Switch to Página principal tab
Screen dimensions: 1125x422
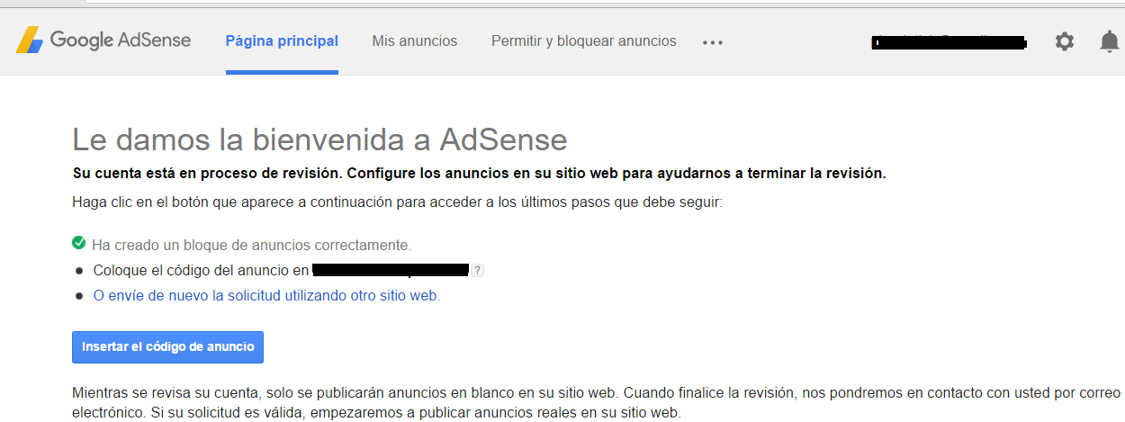(x=282, y=41)
